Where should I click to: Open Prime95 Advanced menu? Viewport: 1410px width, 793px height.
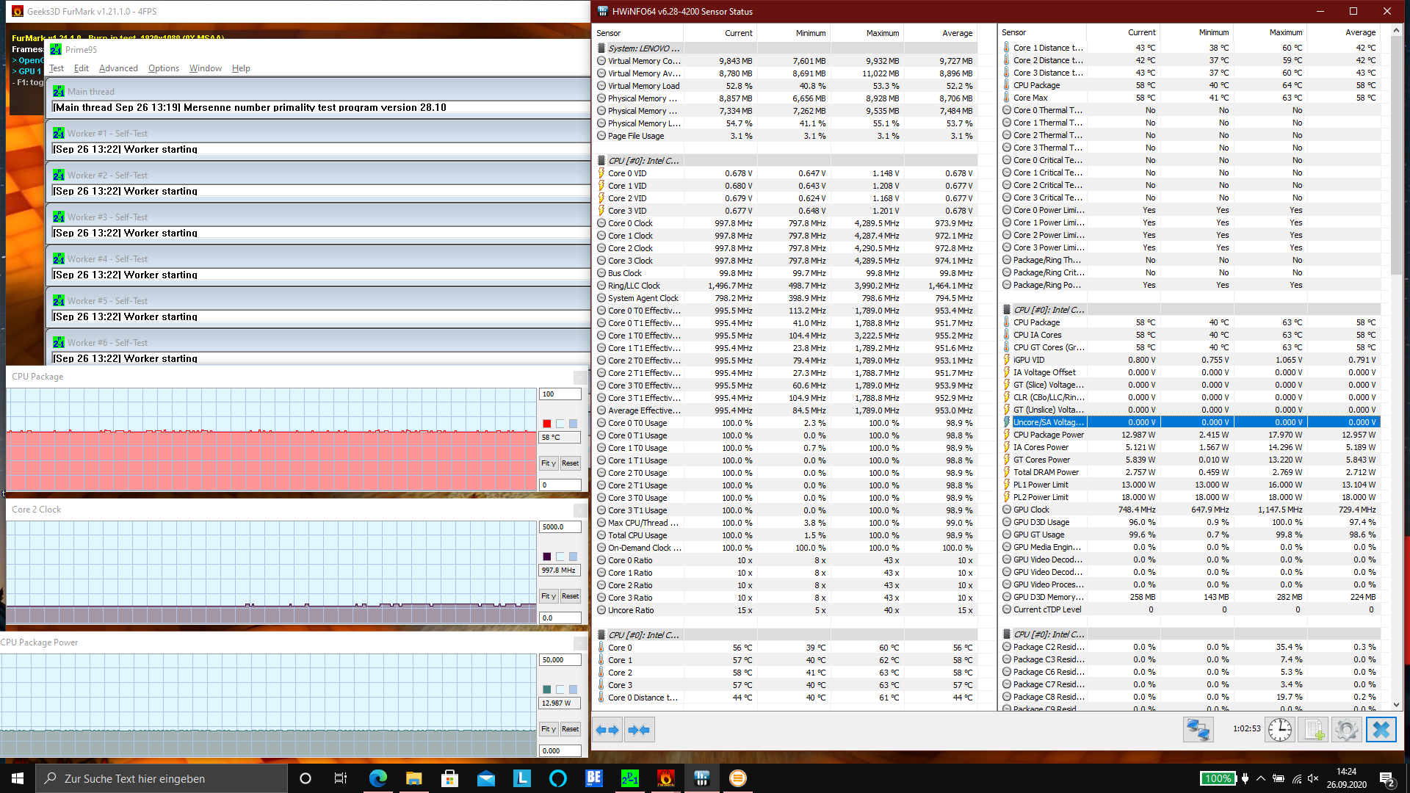(x=118, y=68)
